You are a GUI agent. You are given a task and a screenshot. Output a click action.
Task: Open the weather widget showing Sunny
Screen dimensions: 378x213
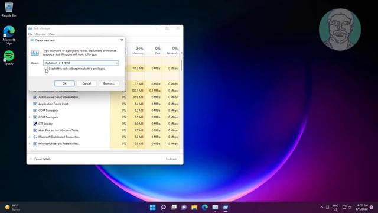point(13,208)
